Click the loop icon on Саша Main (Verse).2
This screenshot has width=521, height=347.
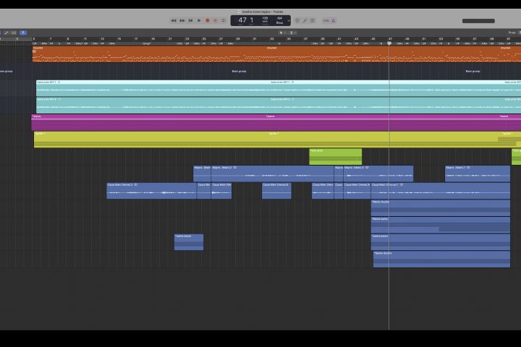tap(135, 184)
